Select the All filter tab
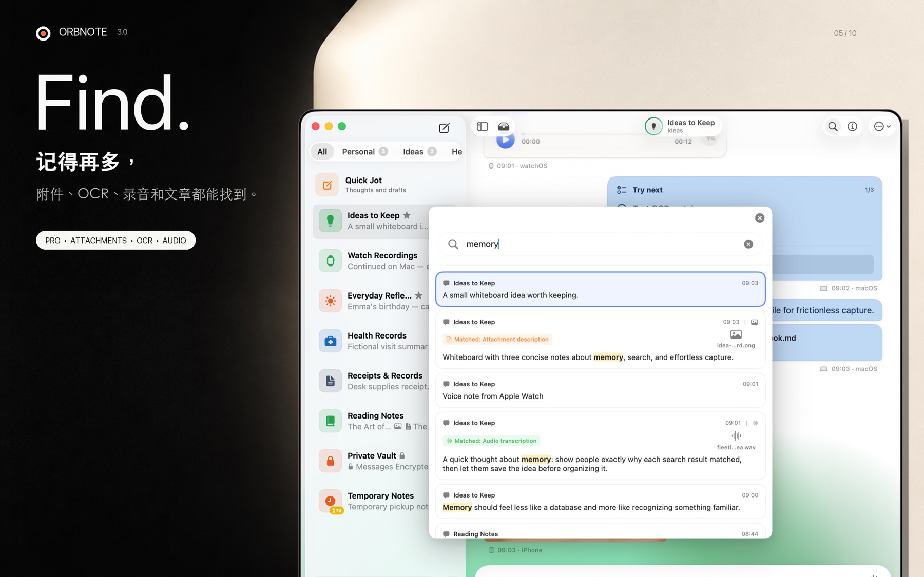 coord(322,152)
